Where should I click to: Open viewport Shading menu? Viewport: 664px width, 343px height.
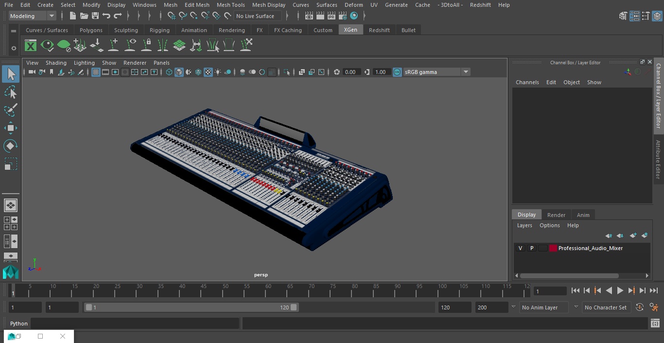56,63
